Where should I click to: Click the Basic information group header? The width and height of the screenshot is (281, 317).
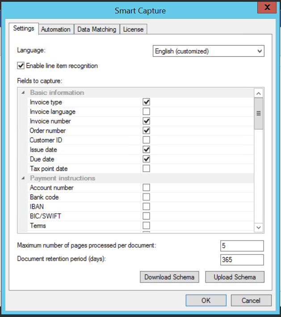point(57,93)
